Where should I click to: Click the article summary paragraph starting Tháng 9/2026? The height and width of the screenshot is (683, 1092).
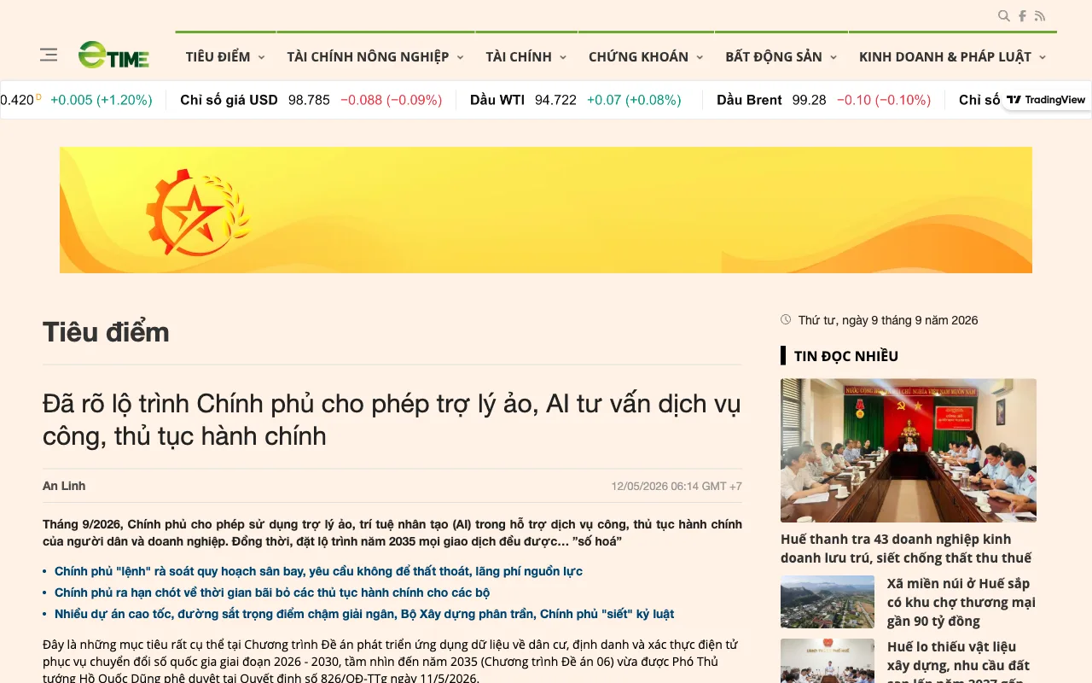(x=392, y=533)
